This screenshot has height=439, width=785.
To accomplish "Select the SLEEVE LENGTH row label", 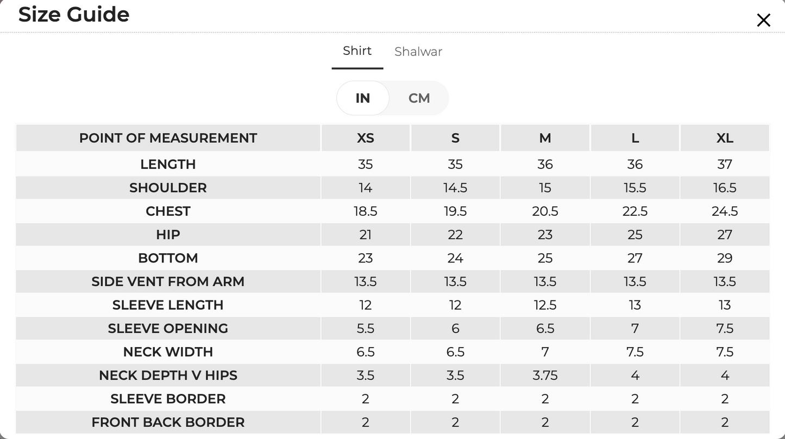I will [x=168, y=305].
